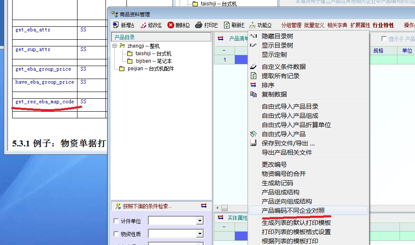Screen dimensions: 415x245
Task: Select the 排序 menu entry
Action: tap(268, 85)
